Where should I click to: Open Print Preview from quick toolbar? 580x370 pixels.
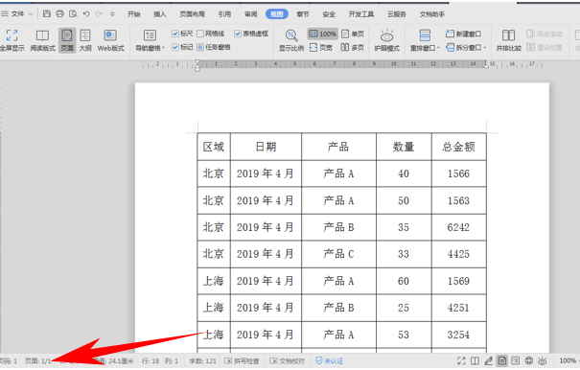coord(73,14)
